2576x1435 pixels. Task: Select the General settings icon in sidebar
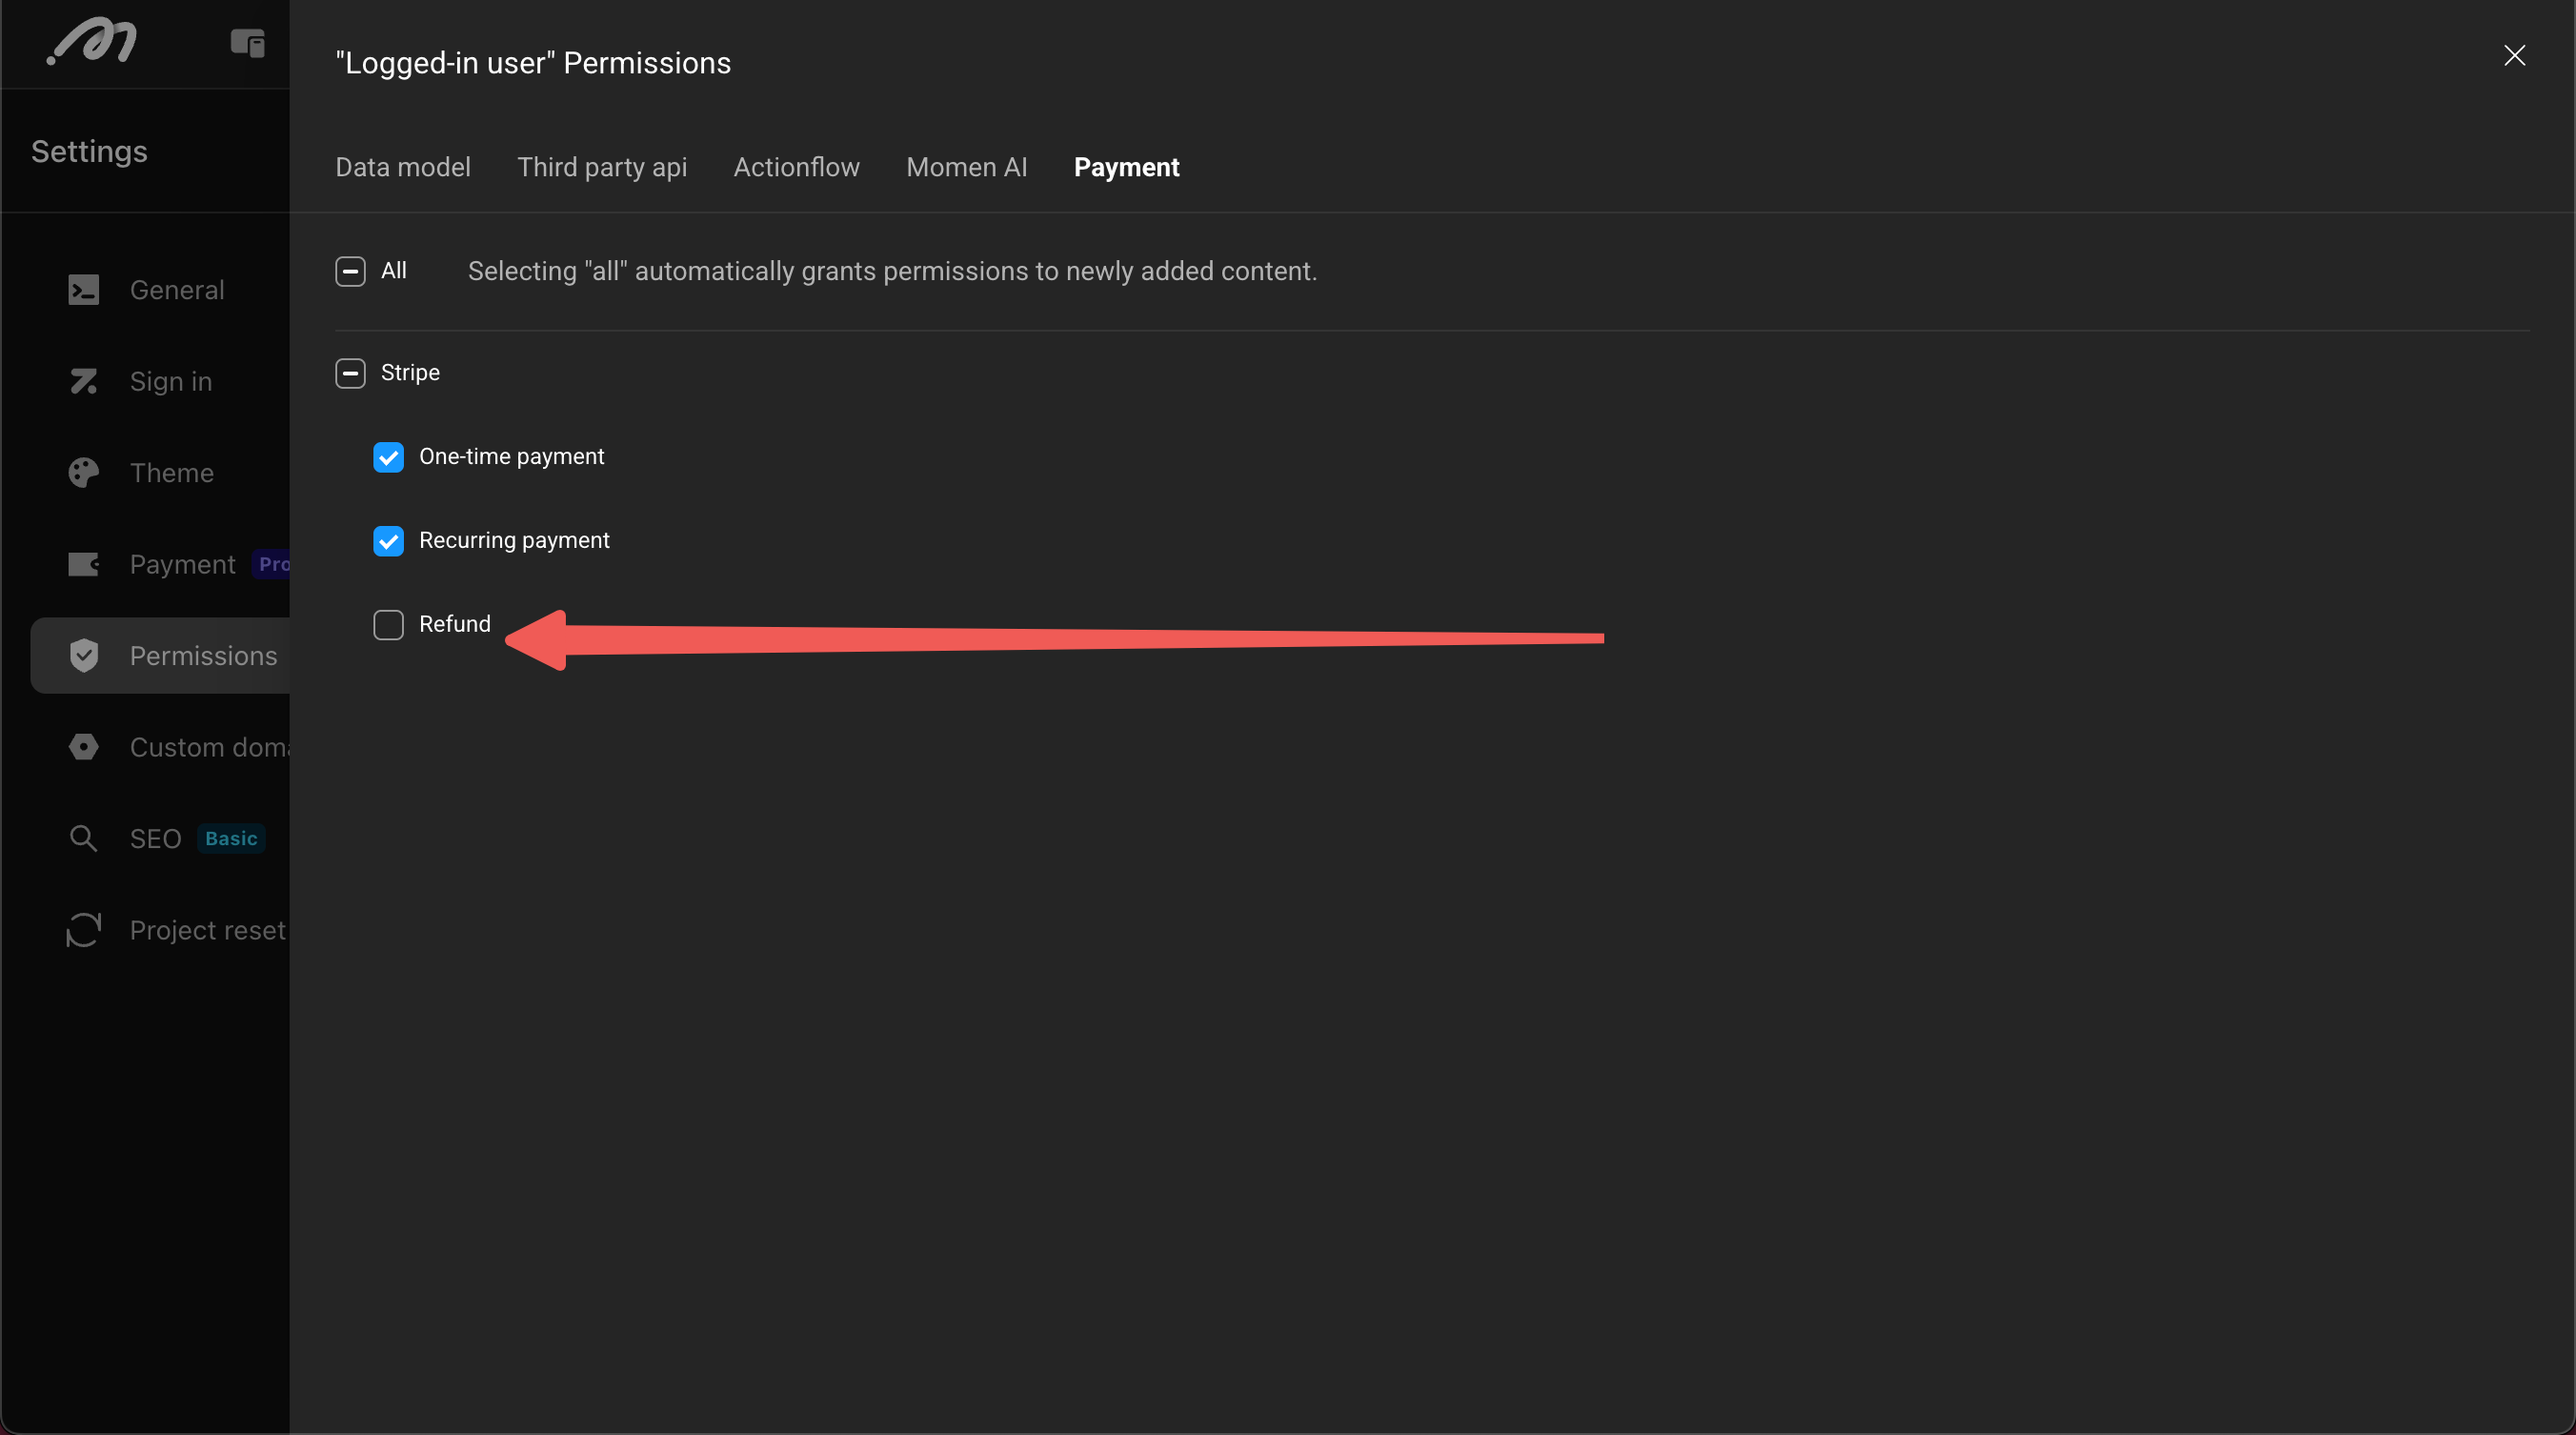pyautogui.click(x=84, y=290)
